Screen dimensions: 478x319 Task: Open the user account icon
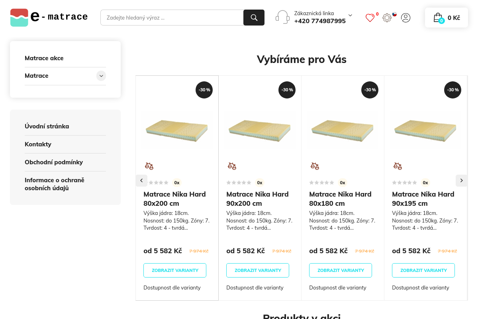tap(406, 18)
